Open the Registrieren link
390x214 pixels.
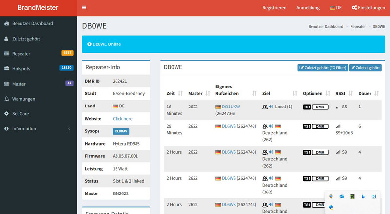tap(274, 8)
